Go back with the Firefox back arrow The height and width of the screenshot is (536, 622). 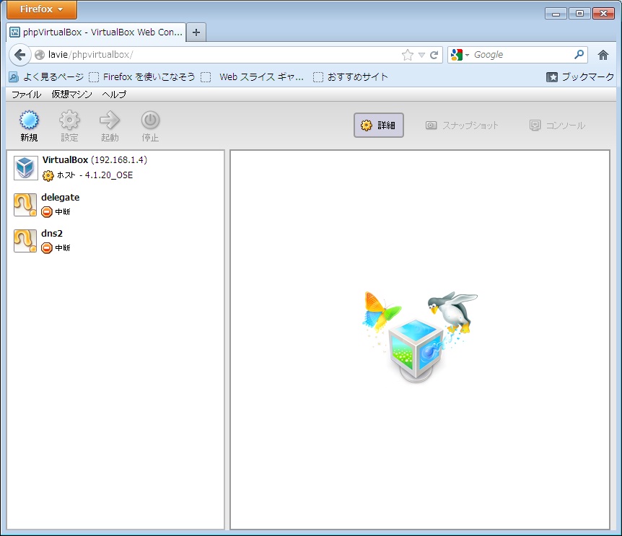[19, 55]
